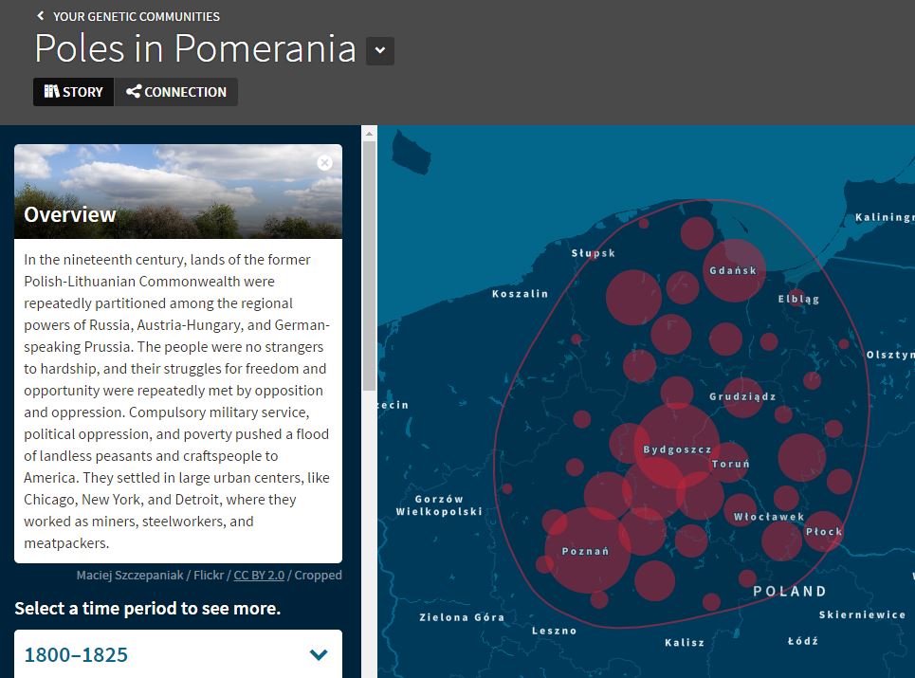The width and height of the screenshot is (915, 678).
Task: Select the large red circle at Poznań
Action: coord(588,550)
